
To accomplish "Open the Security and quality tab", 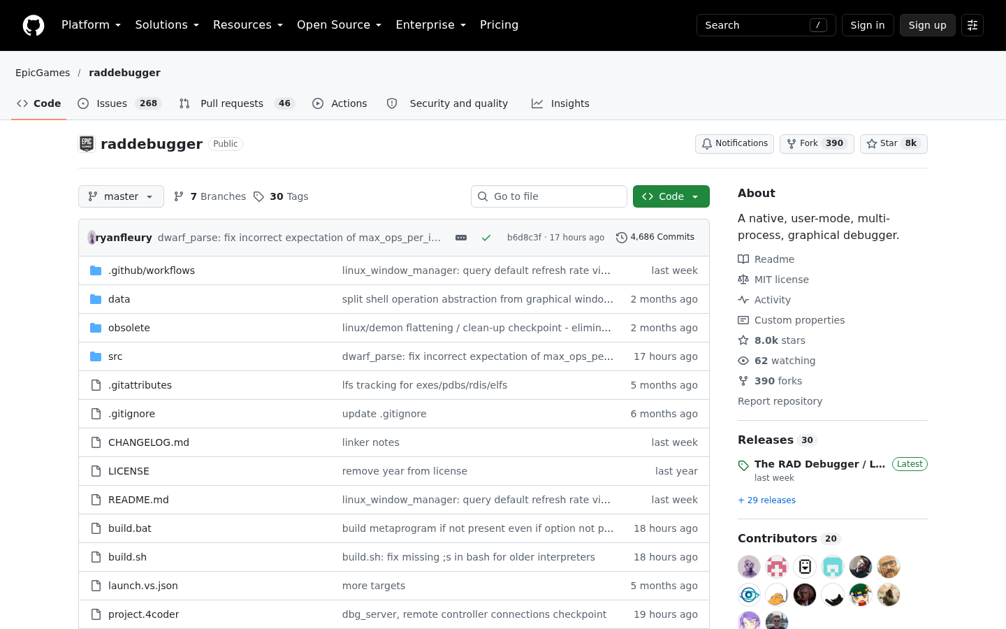I will pos(447,103).
